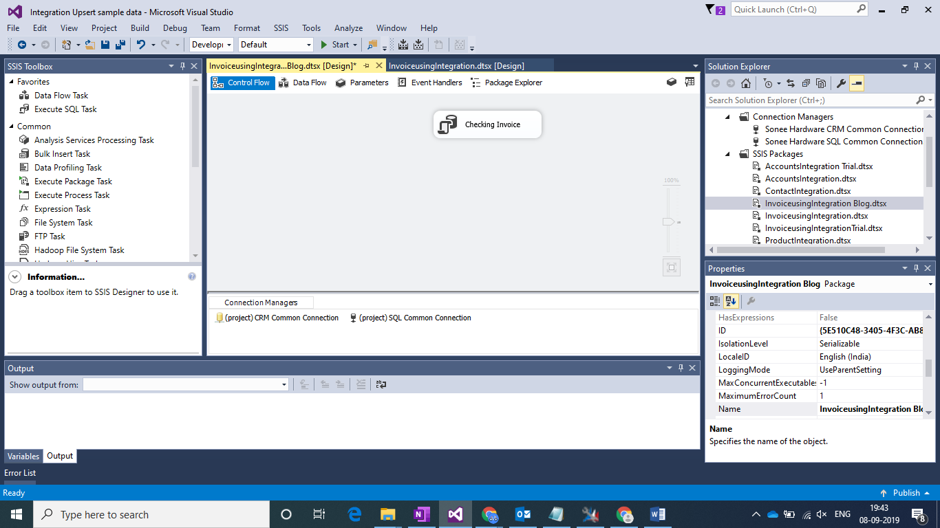Screen dimensions: 940x528
Task: Toggle auto-hide pin on the Properties panel
Action: [x=916, y=269]
